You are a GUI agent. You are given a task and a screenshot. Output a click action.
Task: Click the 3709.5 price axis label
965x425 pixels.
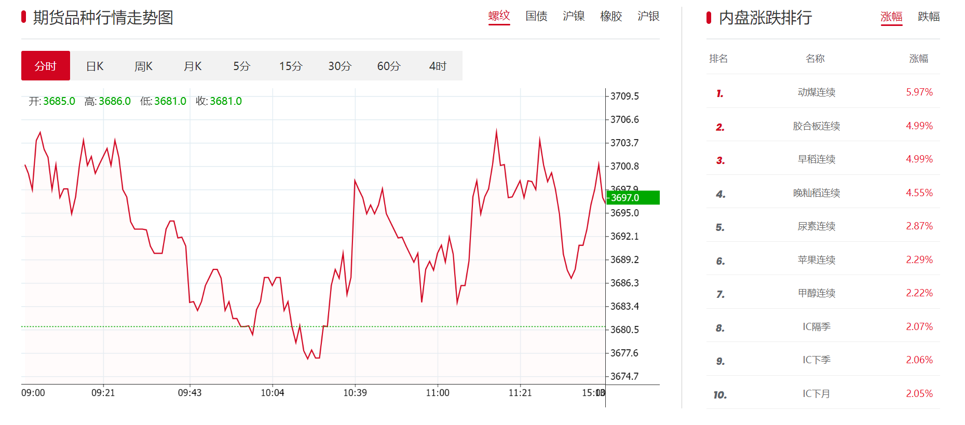[624, 97]
